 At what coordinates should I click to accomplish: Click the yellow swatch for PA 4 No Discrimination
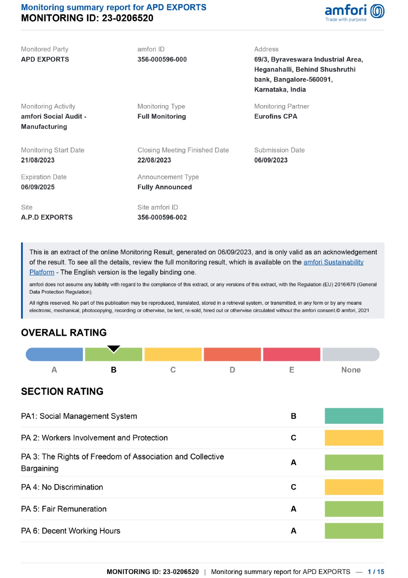[x=354, y=487]
